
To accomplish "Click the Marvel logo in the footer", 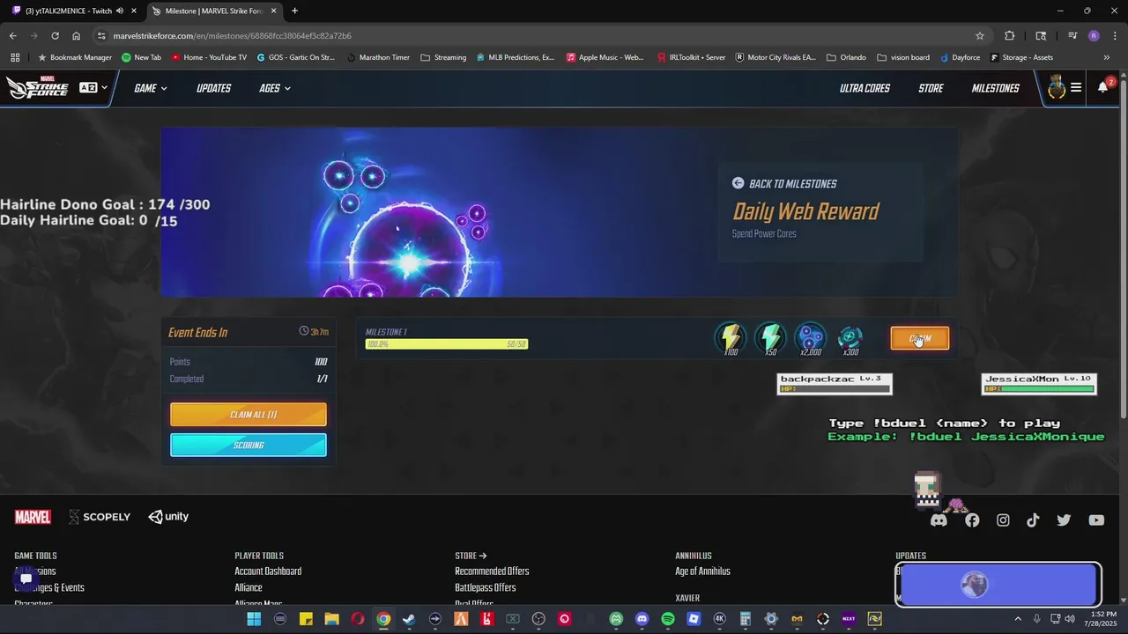I will tap(33, 517).
